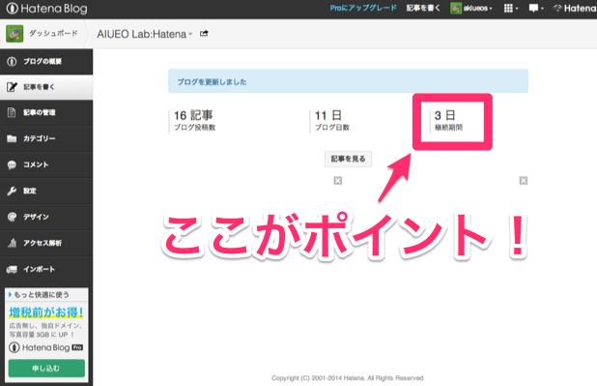Click the ブログの概要 sidebar icon
Screen dimensions: 597x386
12,61
